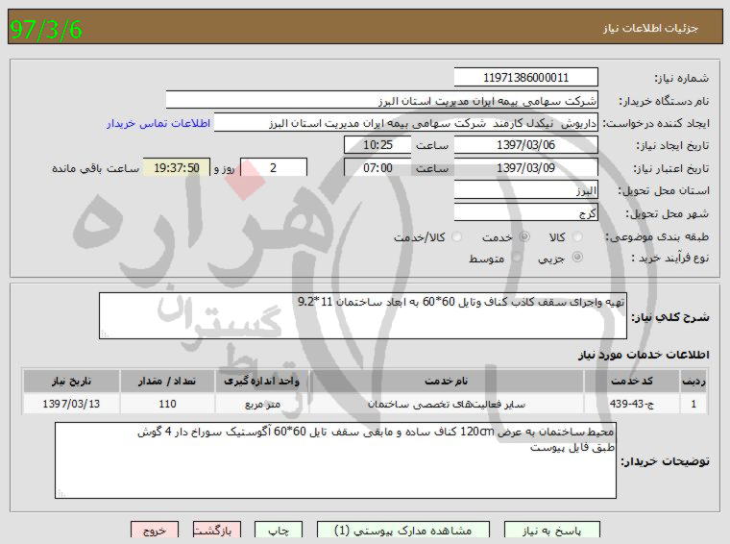
Task: Click the واحد اندازه گیری column header
Action: [x=261, y=381]
